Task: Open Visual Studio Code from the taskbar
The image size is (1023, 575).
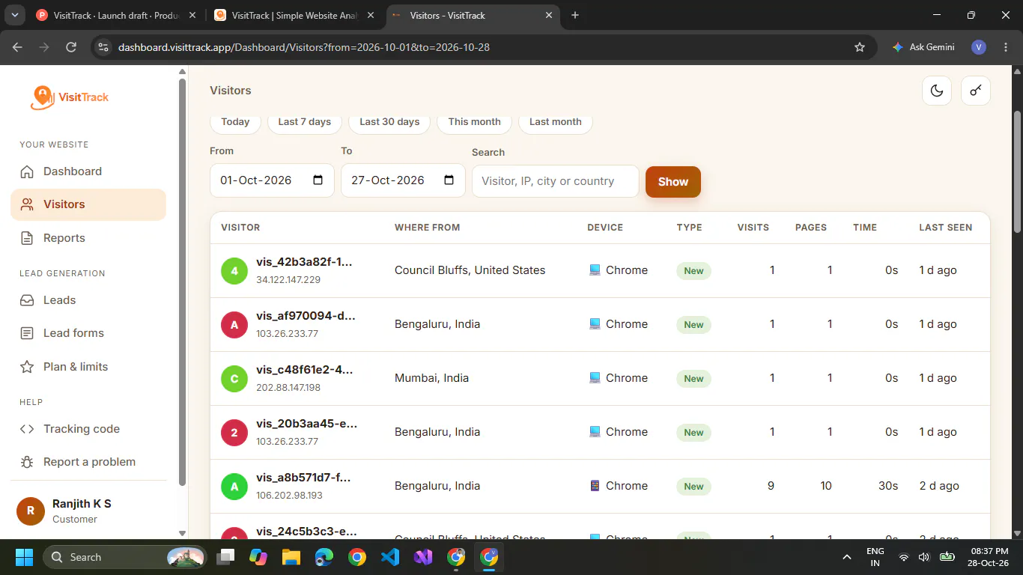Action: click(390, 557)
